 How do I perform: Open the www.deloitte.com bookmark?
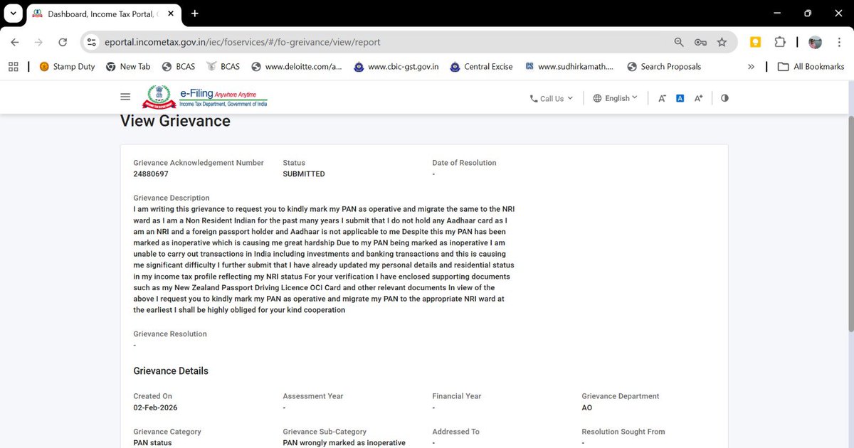coord(296,66)
